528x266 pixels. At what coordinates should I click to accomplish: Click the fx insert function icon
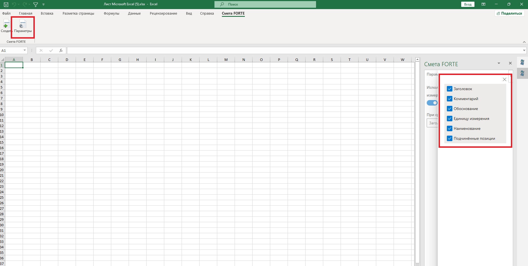(61, 50)
